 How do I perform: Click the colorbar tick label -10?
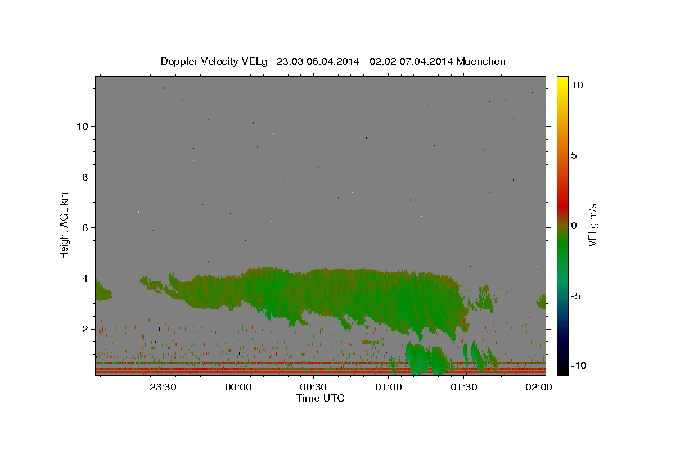click(x=579, y=366)
